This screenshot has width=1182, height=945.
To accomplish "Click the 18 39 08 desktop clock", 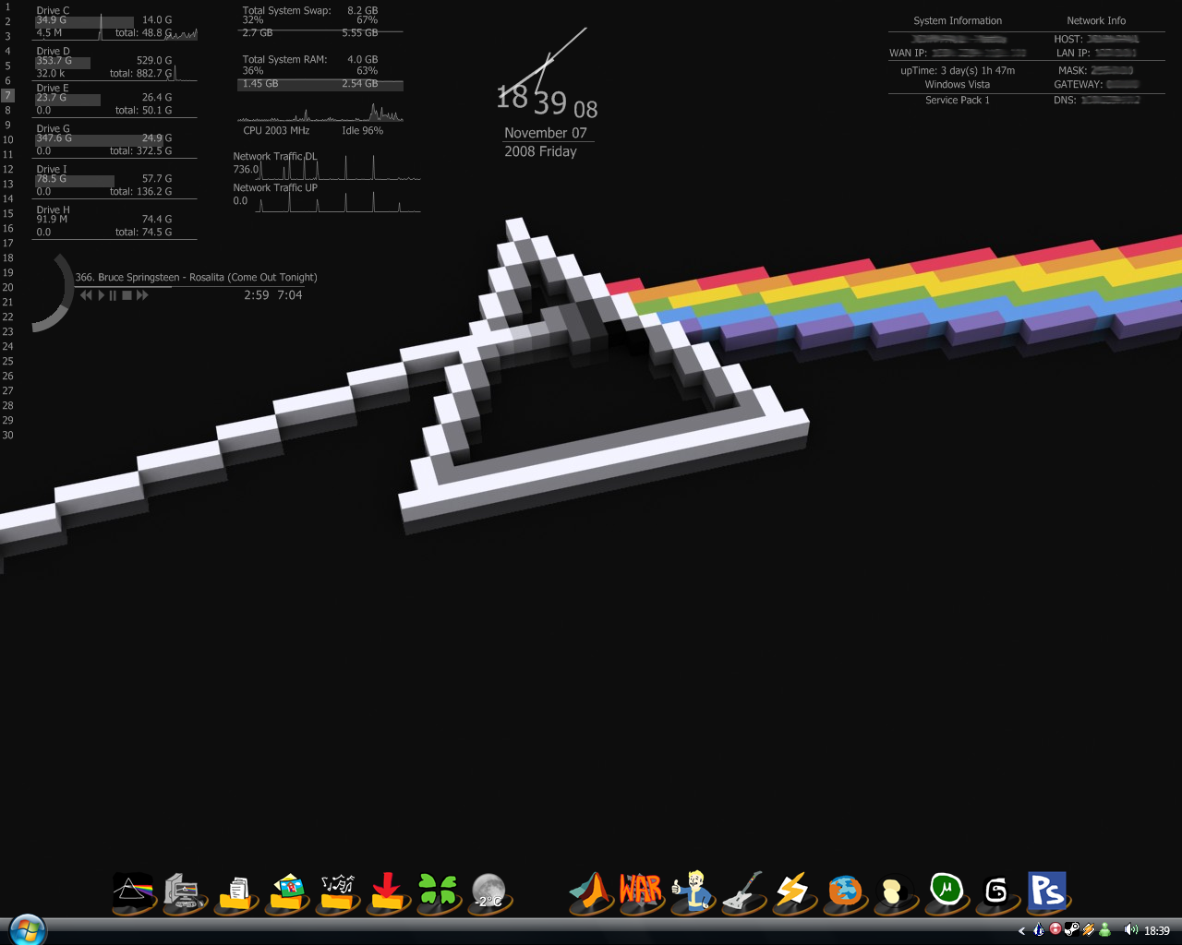I will point(547,100).
